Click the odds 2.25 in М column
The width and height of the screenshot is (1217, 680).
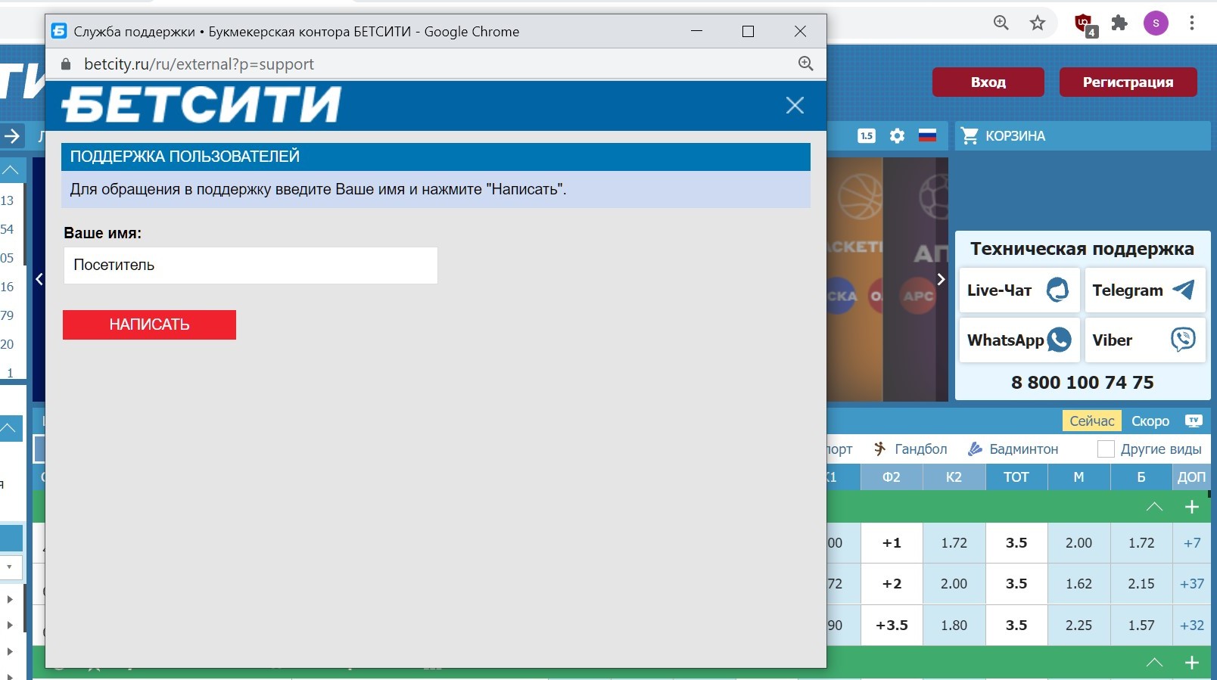(x=1078, y=626)
